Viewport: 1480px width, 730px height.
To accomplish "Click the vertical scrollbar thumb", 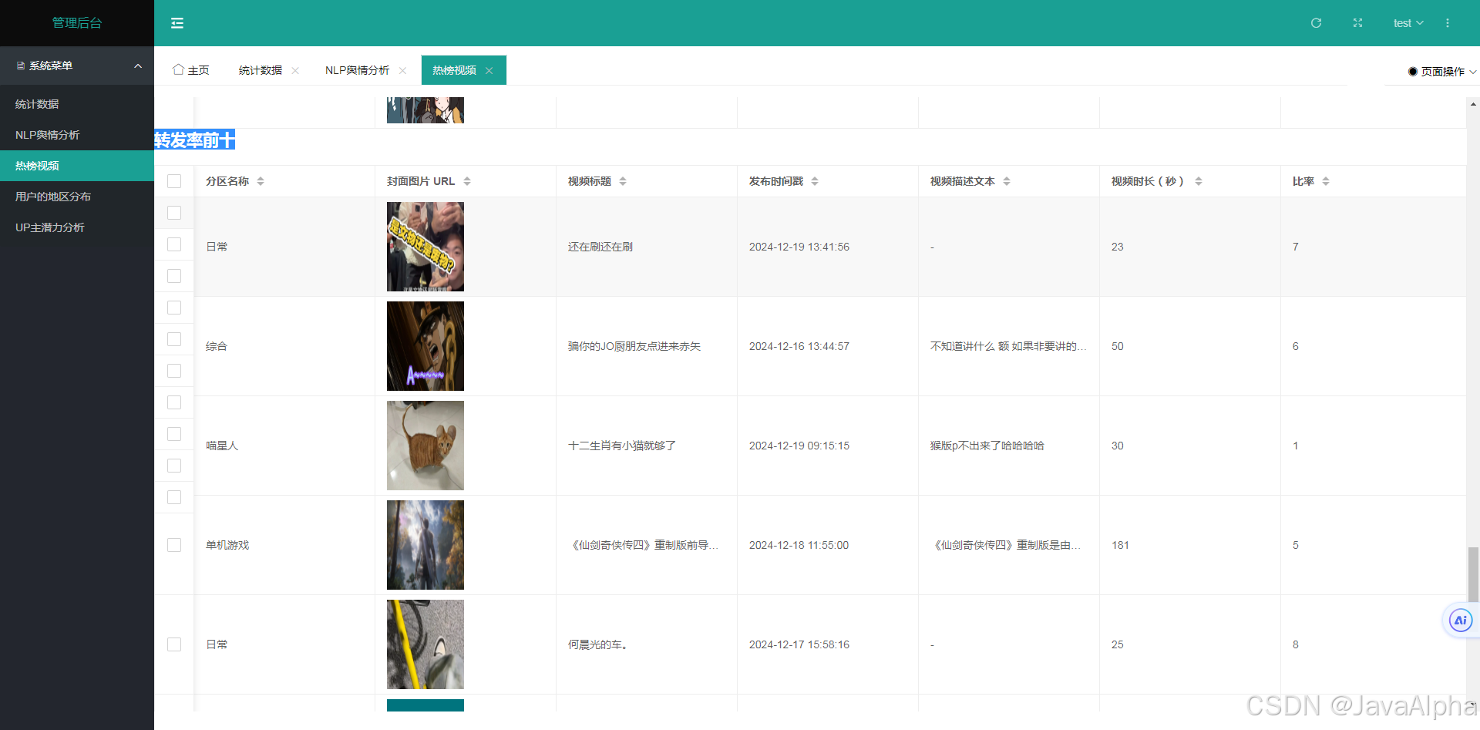I will [1473, 574].
